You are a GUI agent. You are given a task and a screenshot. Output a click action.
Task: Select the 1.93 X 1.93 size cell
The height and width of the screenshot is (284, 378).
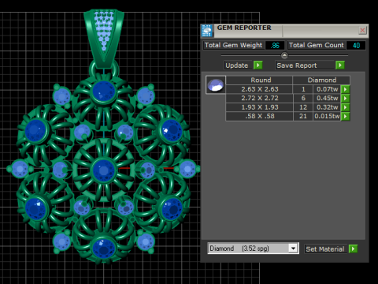pyautogui.click(x=259, y=107)
